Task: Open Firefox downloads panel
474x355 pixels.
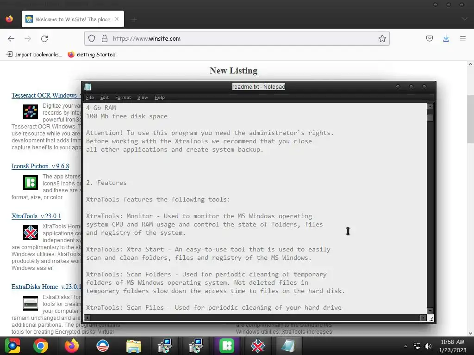Action: pyautogui.click(x=446, y=38)
